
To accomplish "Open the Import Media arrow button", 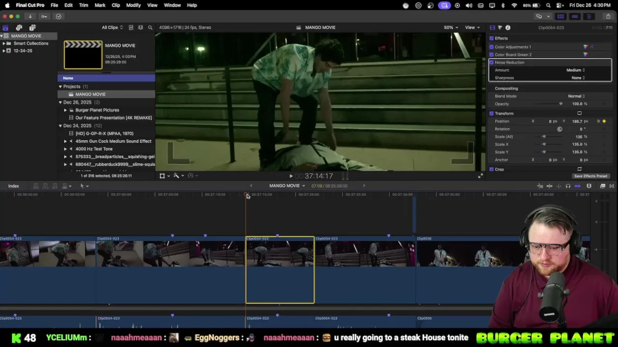I will pos(30,16).
